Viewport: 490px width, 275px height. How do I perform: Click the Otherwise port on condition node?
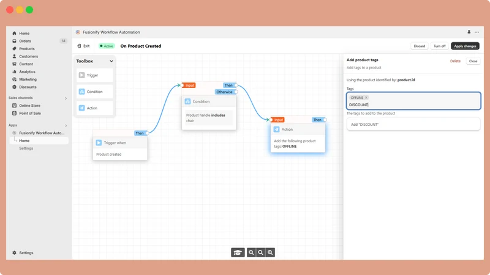click(236, 92)
